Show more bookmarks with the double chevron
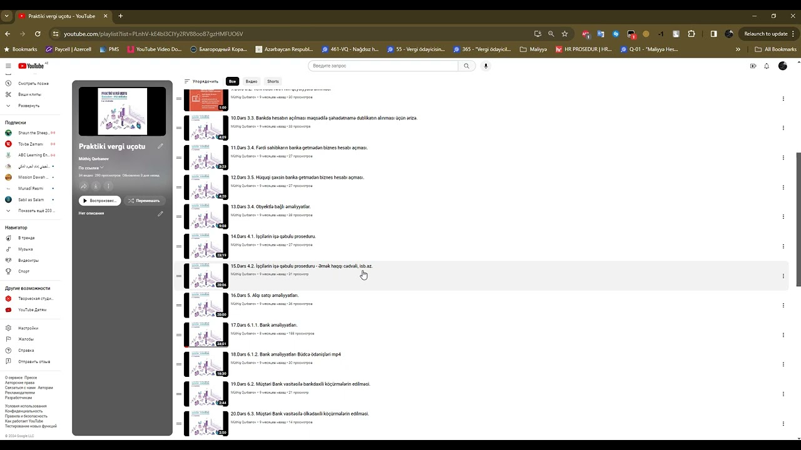 click(738, 49)
